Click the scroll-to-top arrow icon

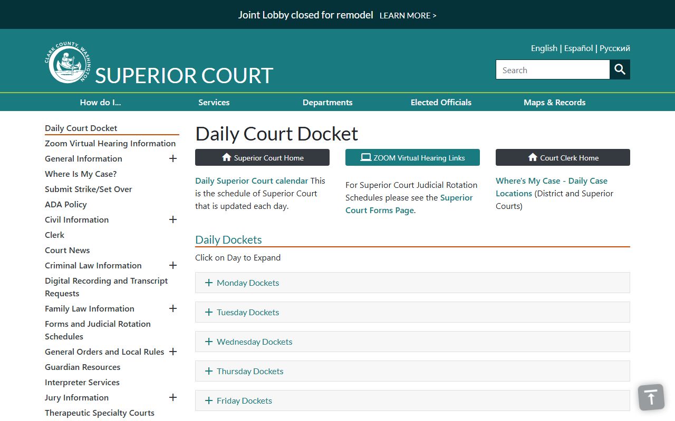(651, 397)
